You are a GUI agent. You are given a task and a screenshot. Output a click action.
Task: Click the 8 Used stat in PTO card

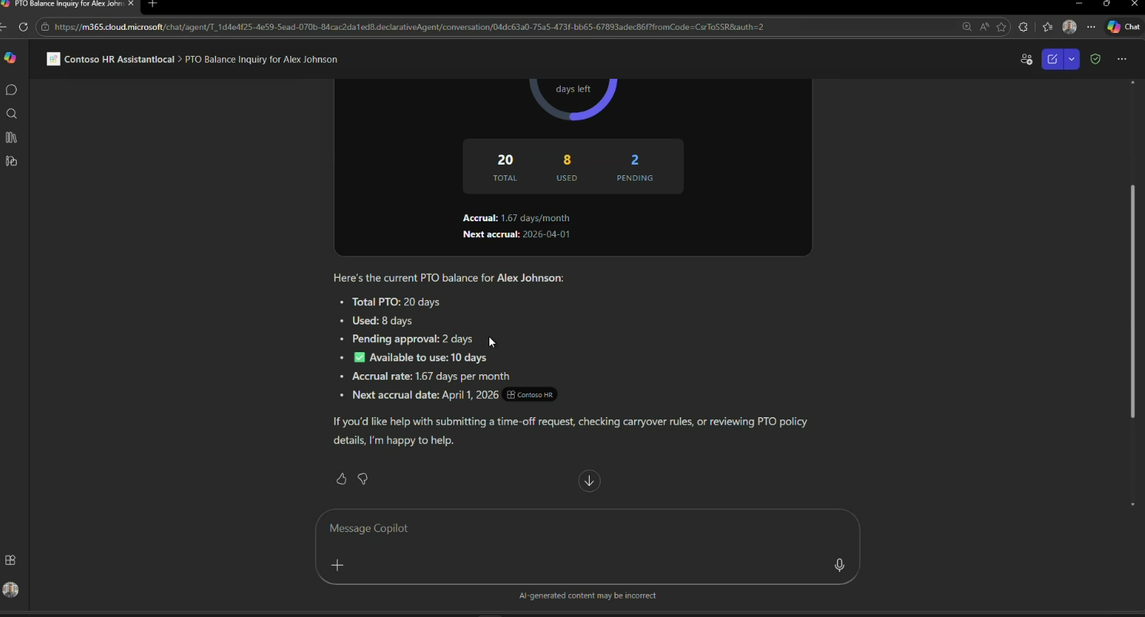(567, 167)
